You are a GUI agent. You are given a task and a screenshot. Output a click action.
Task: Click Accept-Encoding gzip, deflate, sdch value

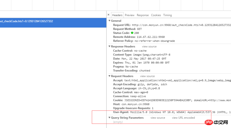pos(152,84)
